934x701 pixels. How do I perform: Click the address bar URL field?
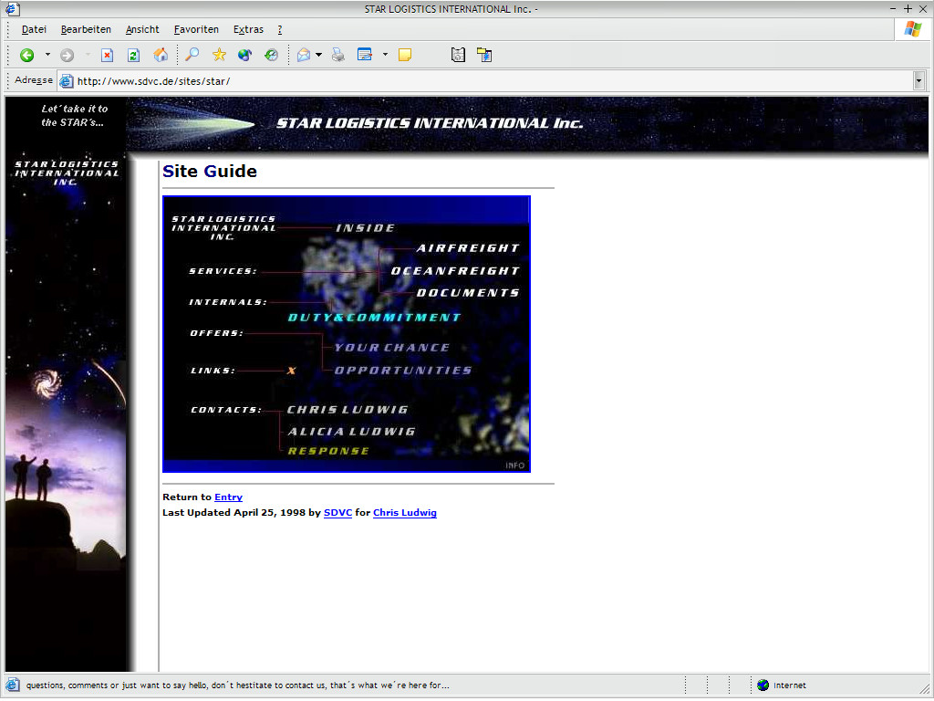click(x=456, y=81)
